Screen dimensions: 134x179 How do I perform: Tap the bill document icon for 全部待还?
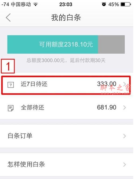pos(11,108)
